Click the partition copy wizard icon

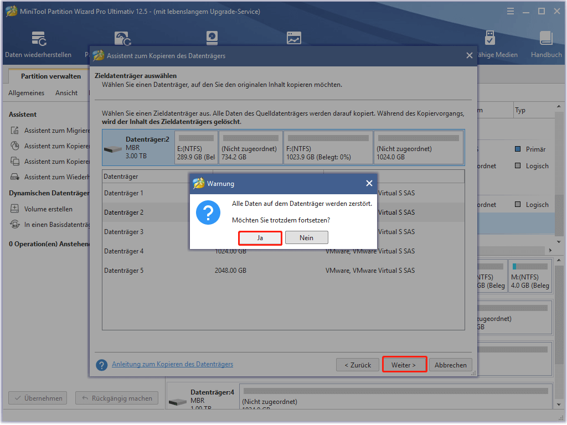point(14,146)
